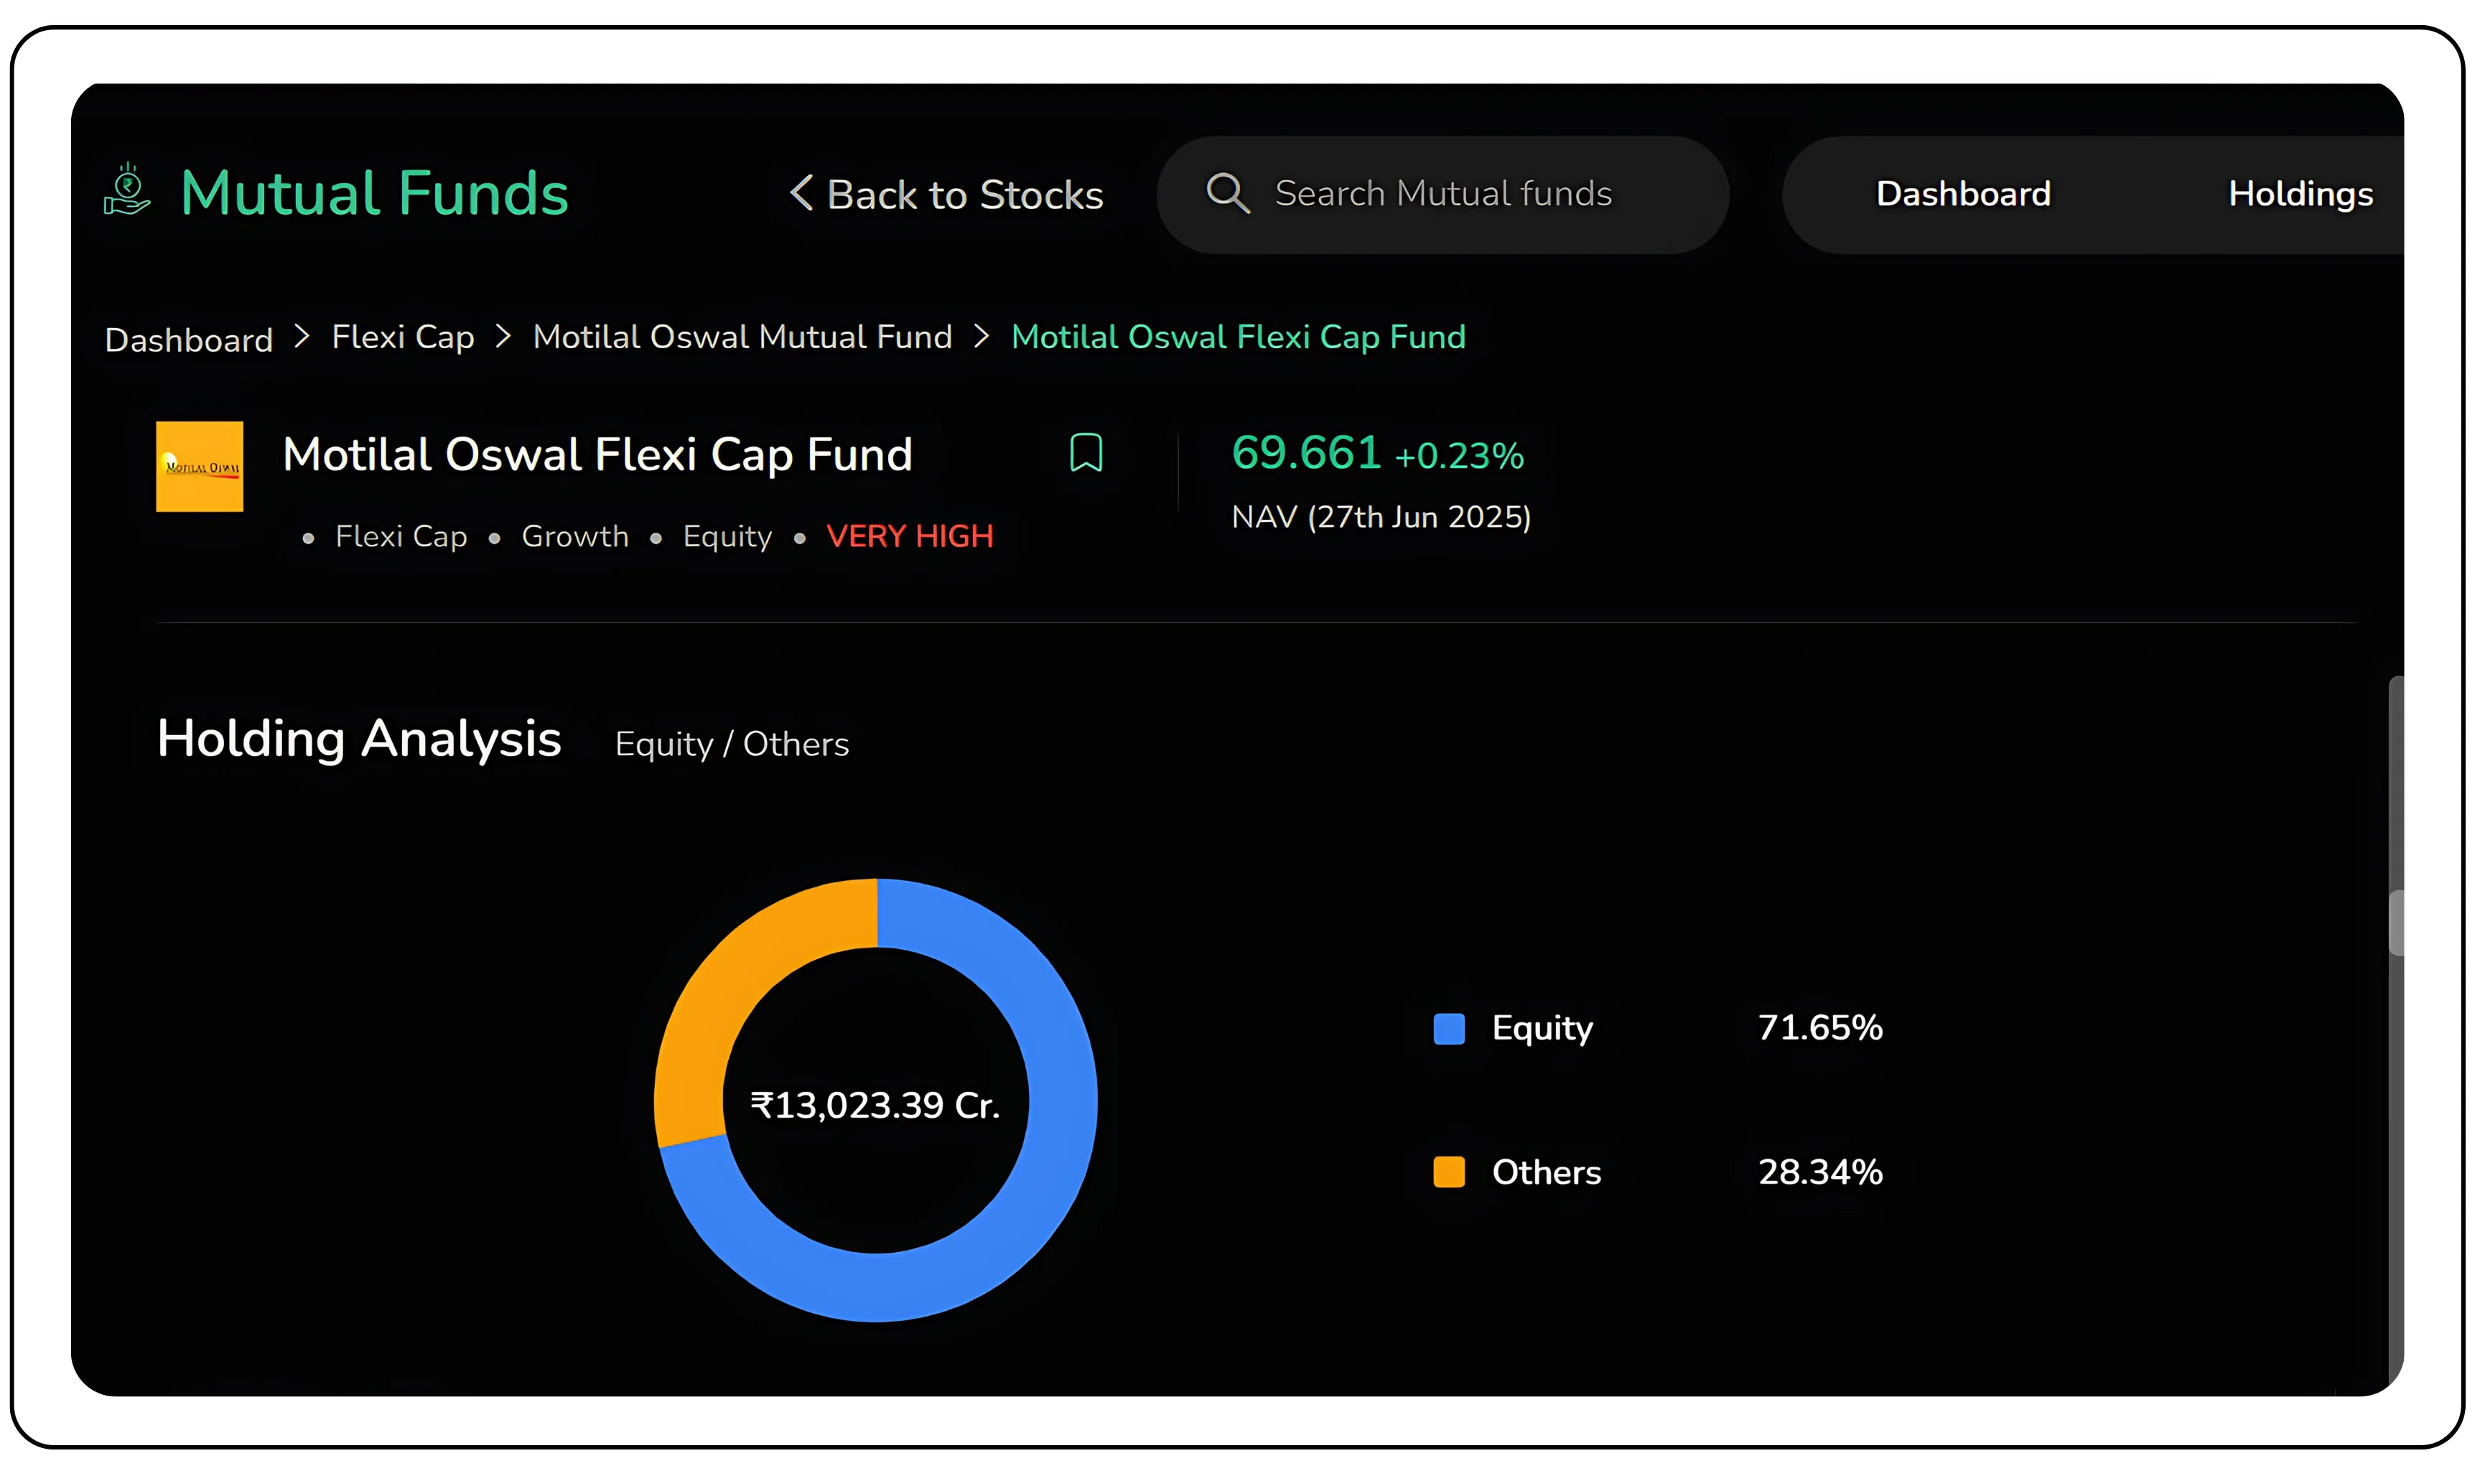
Task: Focus the Search Mutual funds field
Action: pyautogui.click(x=1442, y=195)
